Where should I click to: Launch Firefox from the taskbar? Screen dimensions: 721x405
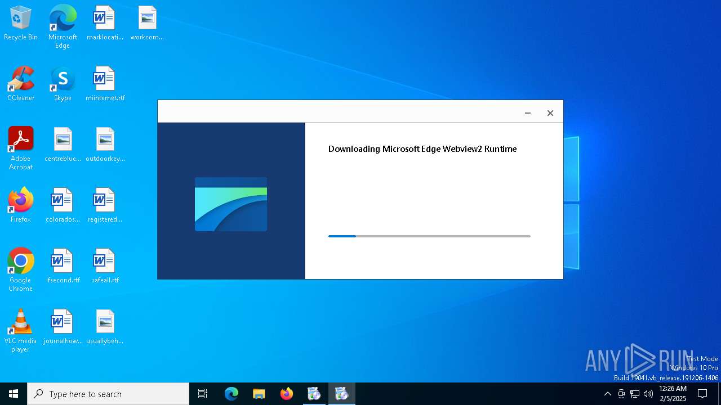coord(287,394)
